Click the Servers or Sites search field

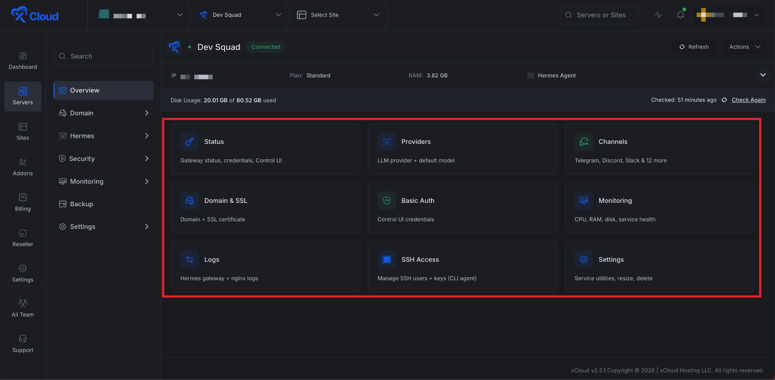click(x=598, y=15)
